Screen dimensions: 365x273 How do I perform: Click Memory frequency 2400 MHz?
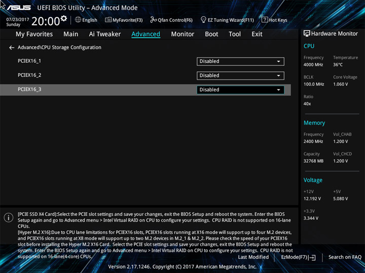click(313, 142)
